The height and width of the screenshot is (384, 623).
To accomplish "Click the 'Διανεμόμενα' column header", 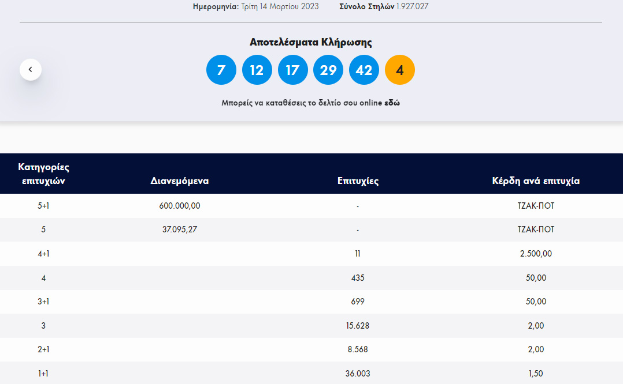I will click(x=180, y=181).
